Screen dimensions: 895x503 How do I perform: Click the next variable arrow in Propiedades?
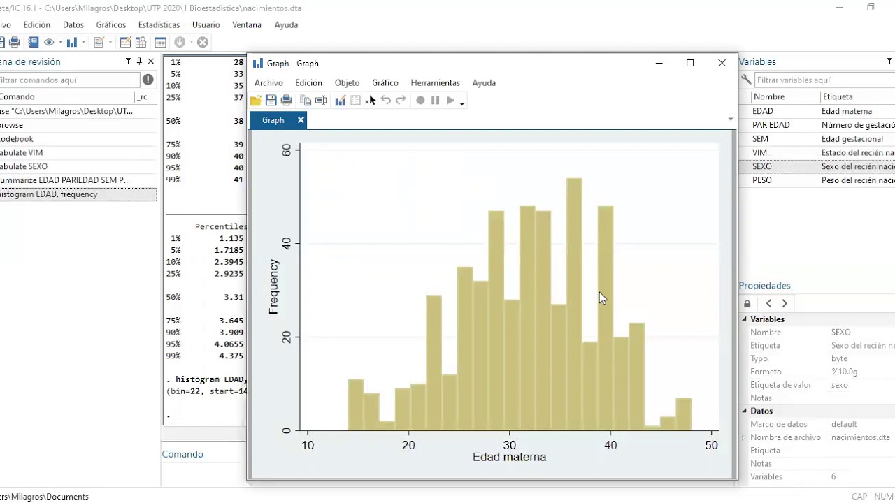tap(785, 303)
